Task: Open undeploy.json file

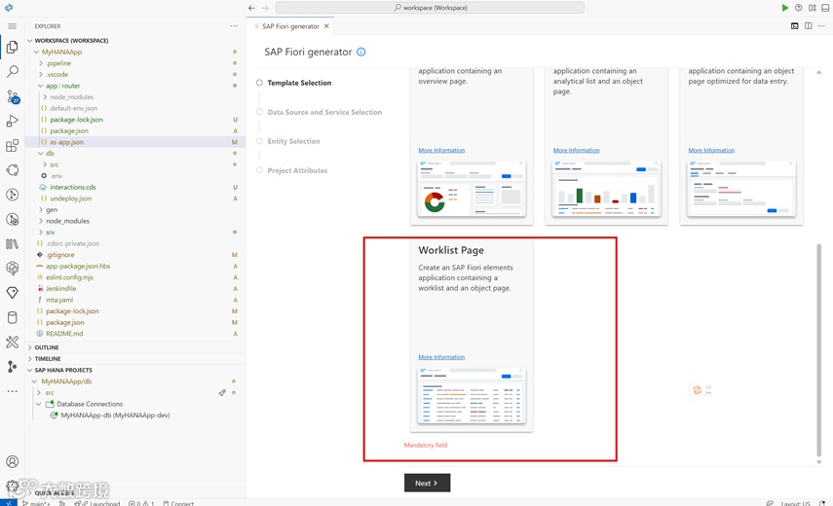Action: (x=71, y=199)
